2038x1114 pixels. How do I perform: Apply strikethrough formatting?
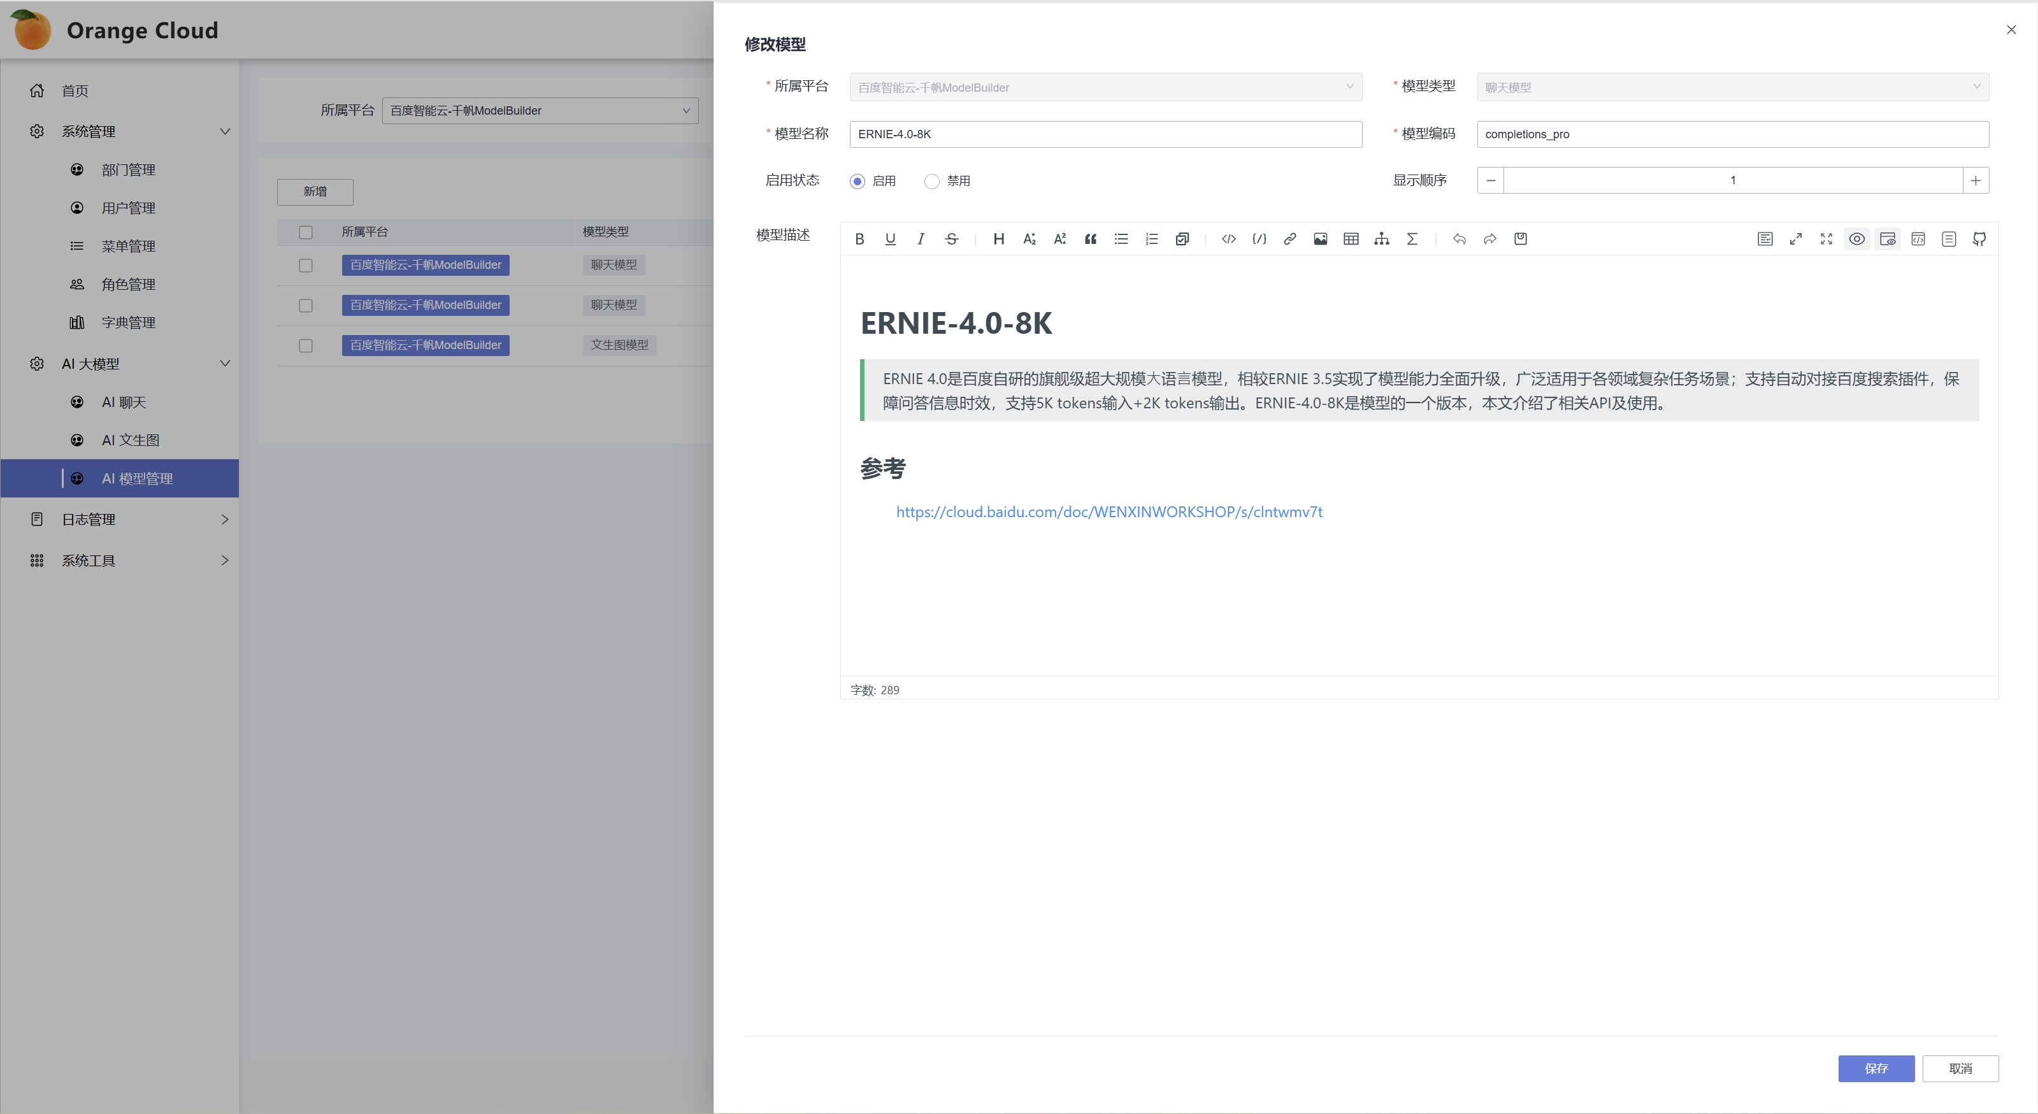pos(952,239)
